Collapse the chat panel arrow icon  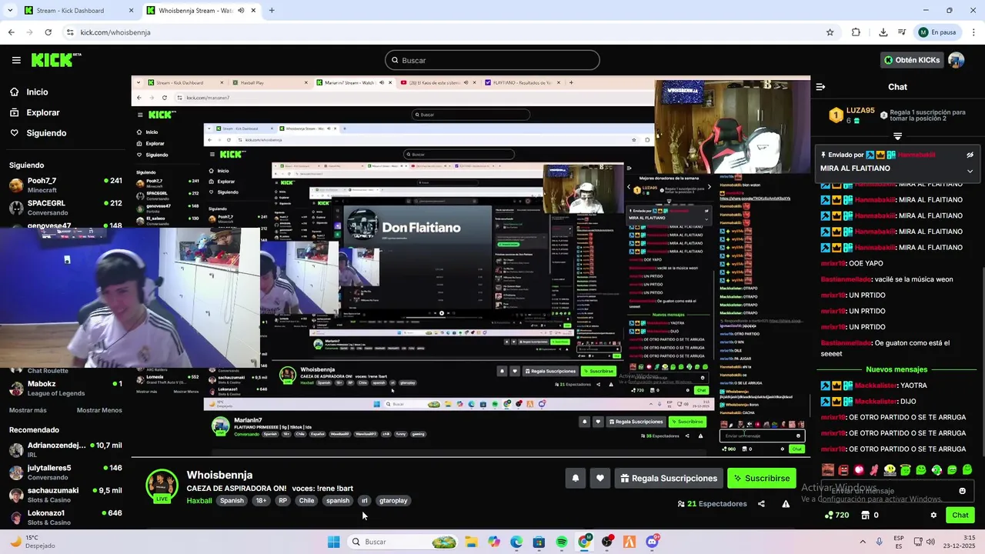[x=820, y=87]
